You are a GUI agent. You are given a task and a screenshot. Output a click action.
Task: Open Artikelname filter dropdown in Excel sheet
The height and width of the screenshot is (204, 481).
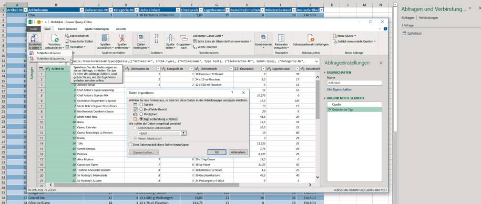[x=81, y=10]
